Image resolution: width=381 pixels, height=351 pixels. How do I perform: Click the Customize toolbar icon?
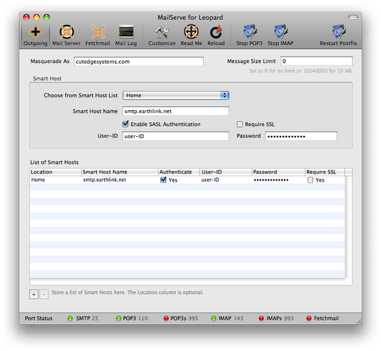coord(161,34)
